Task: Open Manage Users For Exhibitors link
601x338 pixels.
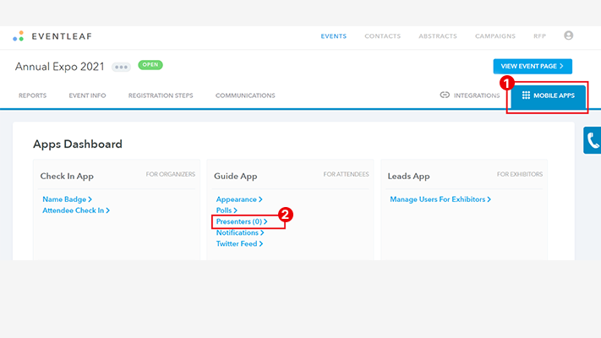Action: [x=440, y=199]
